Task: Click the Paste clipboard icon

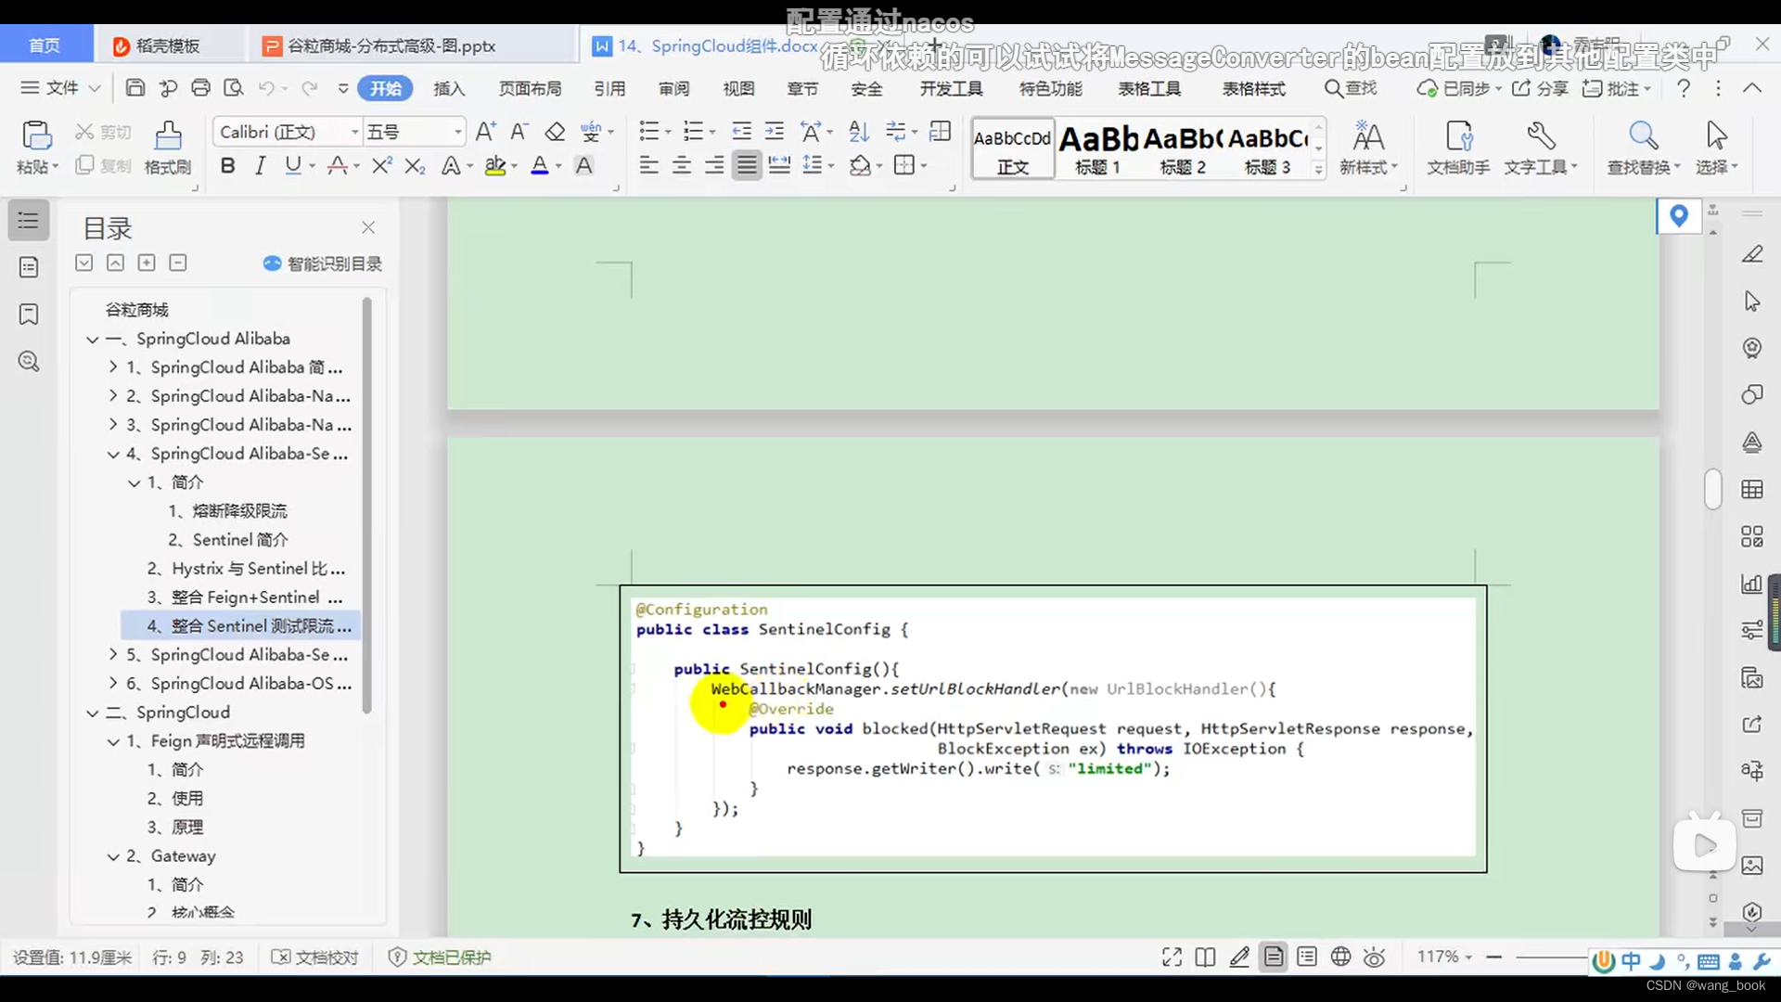Action: point(37,135)
